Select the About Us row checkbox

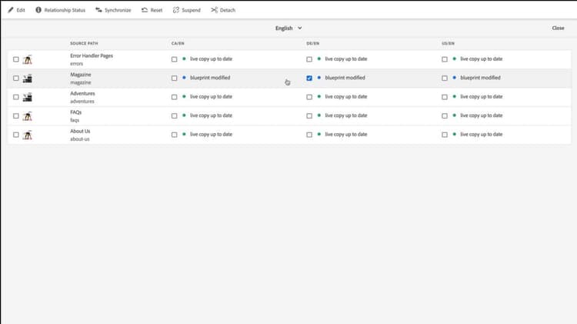pyautogui.click(x=16, y=135)
